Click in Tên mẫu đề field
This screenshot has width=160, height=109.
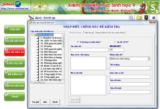[90, 50]
